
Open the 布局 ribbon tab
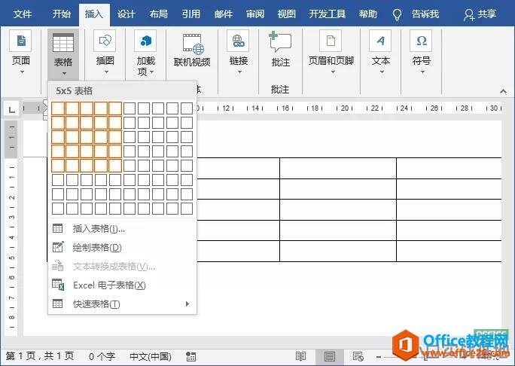159,14
